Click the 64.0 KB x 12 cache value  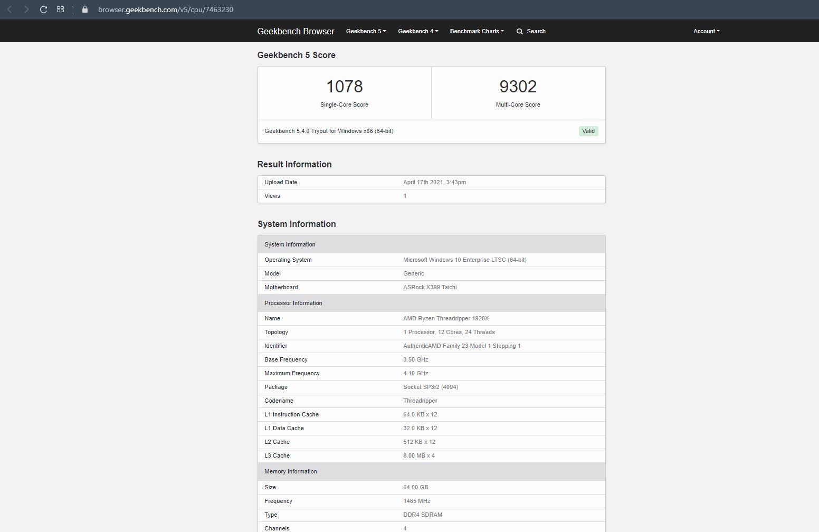[x=420, y=414]
